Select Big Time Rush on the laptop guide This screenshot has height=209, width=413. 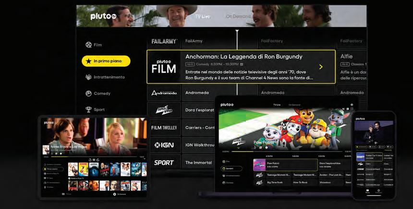tap(279, 182)
